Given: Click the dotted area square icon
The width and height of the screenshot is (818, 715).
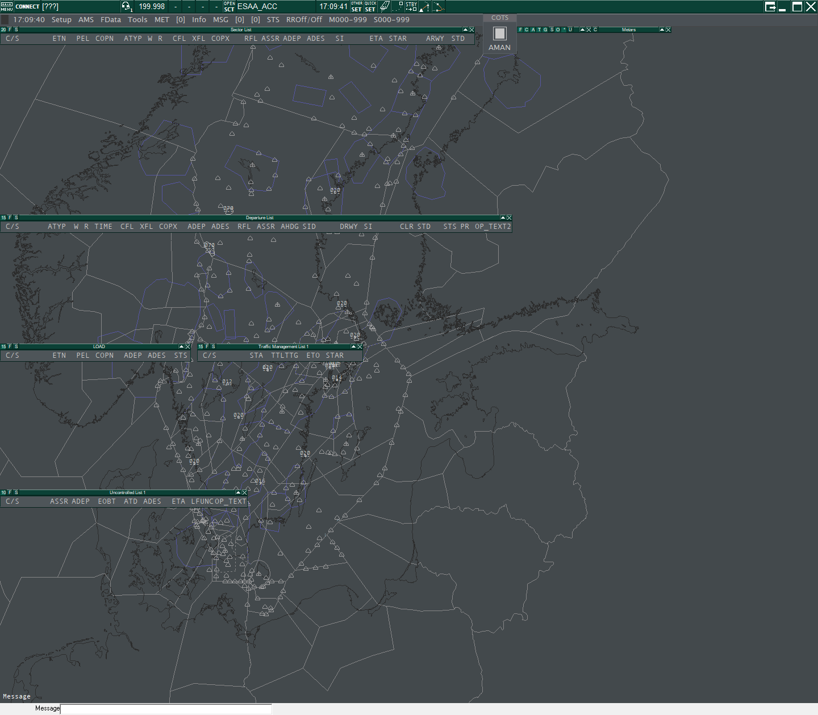Looking at the screenshot, I should 398,6.
